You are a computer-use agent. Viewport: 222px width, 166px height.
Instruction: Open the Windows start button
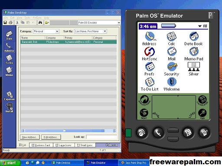tap(10, 163)
